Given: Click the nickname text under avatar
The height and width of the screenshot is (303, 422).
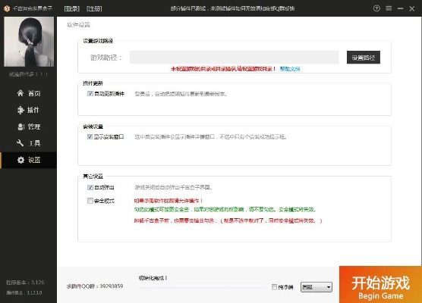Looking at the screenshot, I should pyautogui.click(x=29, y=74).
